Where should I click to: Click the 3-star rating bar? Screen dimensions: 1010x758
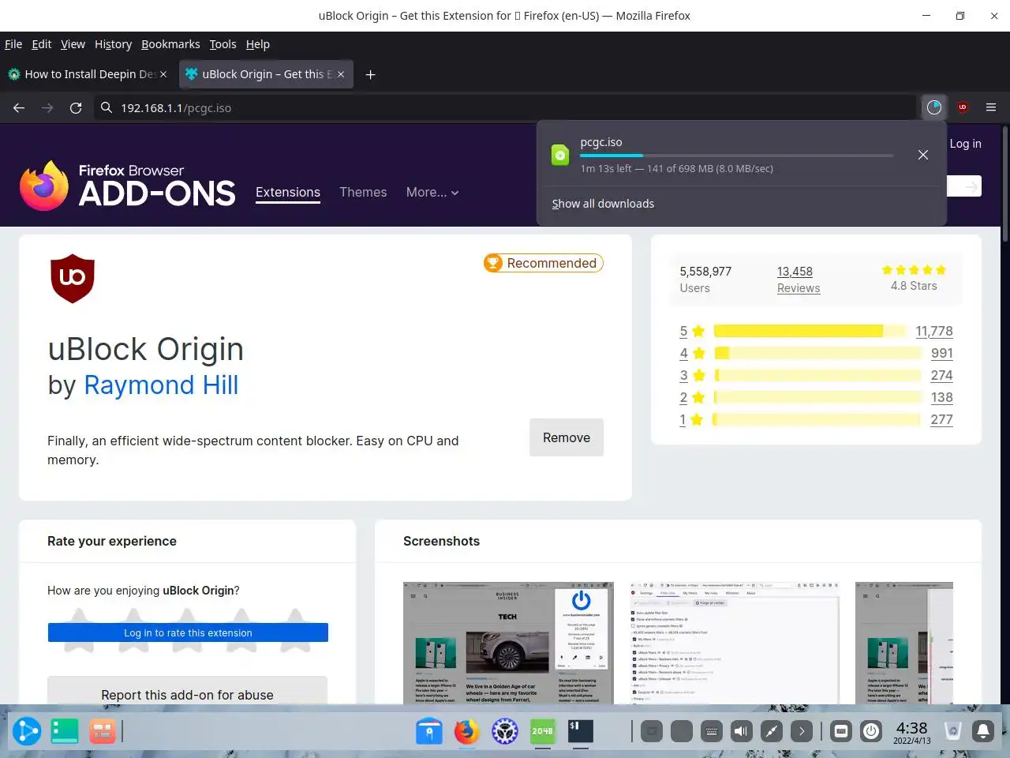click(817, 375)
